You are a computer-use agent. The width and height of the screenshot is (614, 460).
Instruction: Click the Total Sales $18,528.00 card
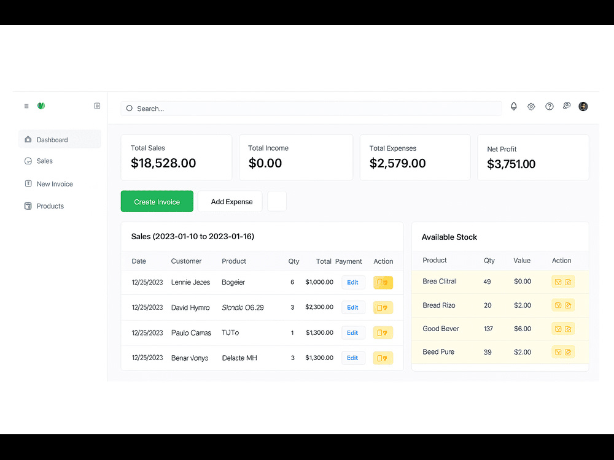pos(176,157)
